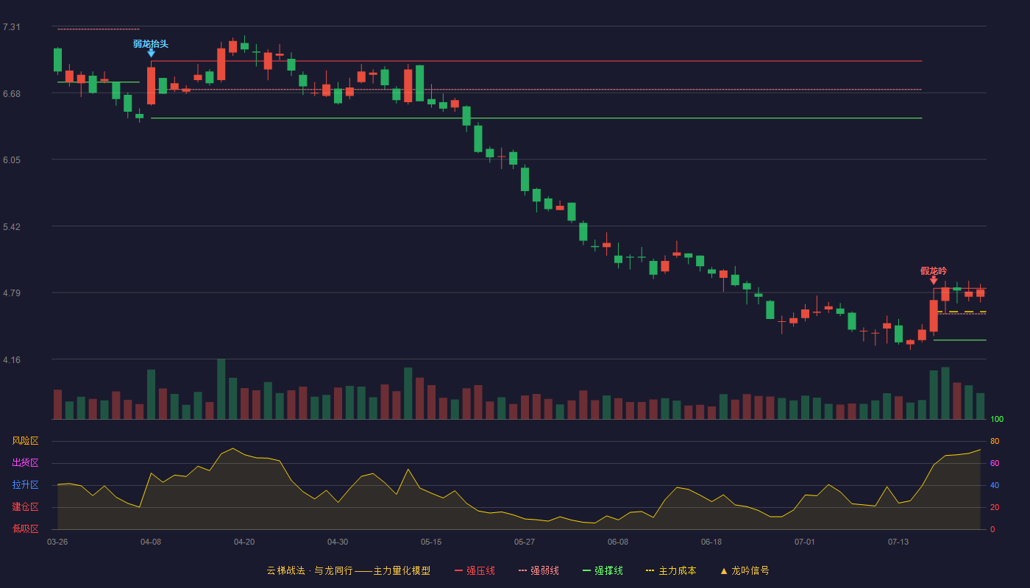Click the 低吸区 zone label
This screenshot has height=588, width=1030.
click(26, 528)
